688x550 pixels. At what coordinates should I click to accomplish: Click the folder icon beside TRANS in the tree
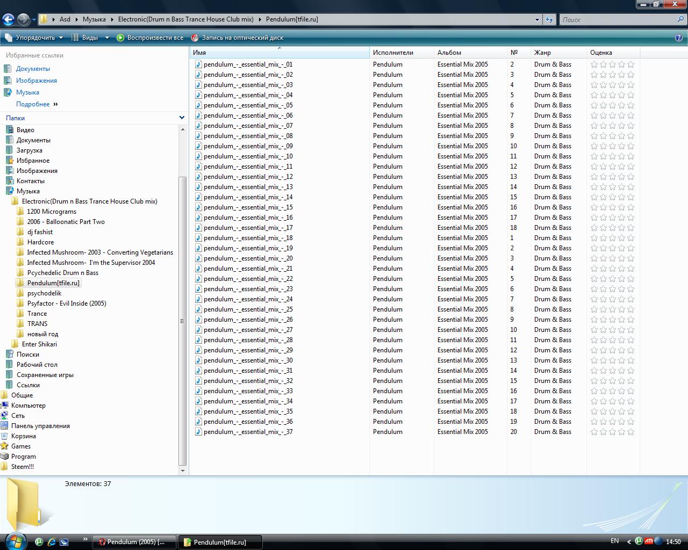(x=21, y=324)
